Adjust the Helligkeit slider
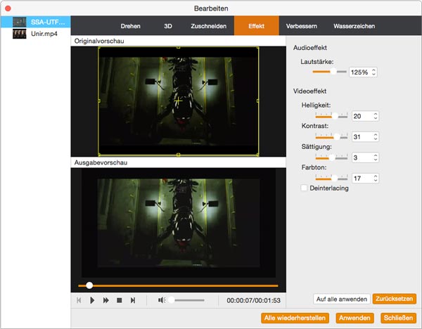The height and width of the screenshot is (329, 422). click(x=331, y=116)
